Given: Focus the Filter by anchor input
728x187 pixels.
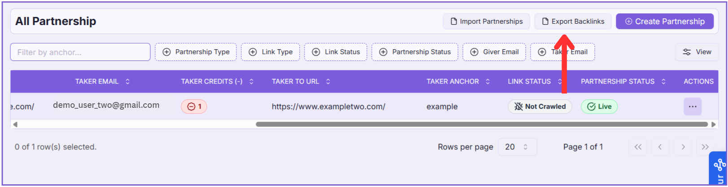Looking at the screenshot, I should click(80, 52).
